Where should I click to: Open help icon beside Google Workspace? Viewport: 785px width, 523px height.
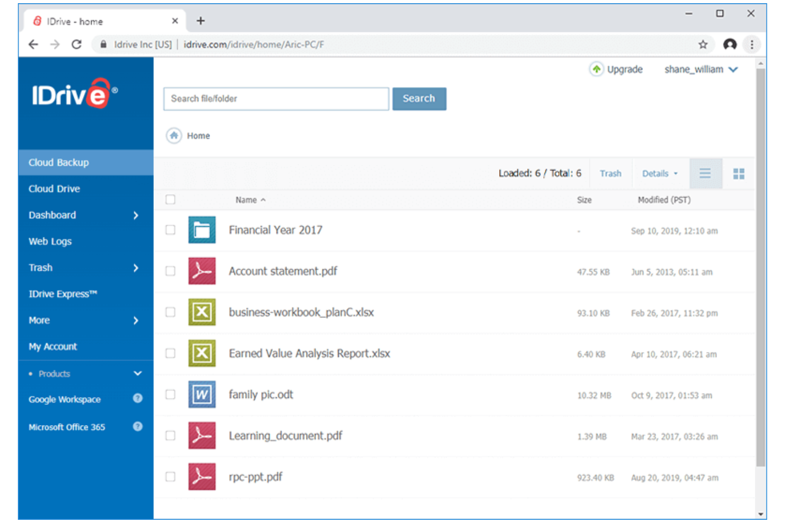[x=138, y=399]
